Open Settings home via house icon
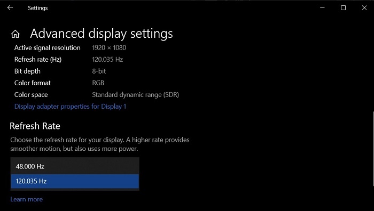The height and width of the screenshot is (211, 374). [x=15, y=34]
